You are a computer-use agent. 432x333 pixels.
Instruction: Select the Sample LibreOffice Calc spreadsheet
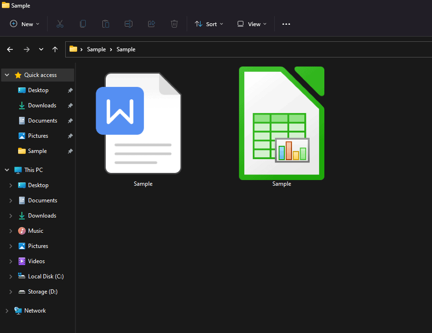point(281,124)
